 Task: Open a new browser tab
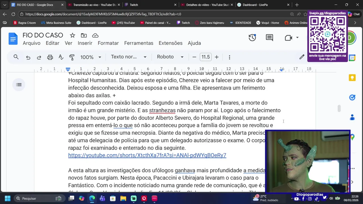coord(297,5)
